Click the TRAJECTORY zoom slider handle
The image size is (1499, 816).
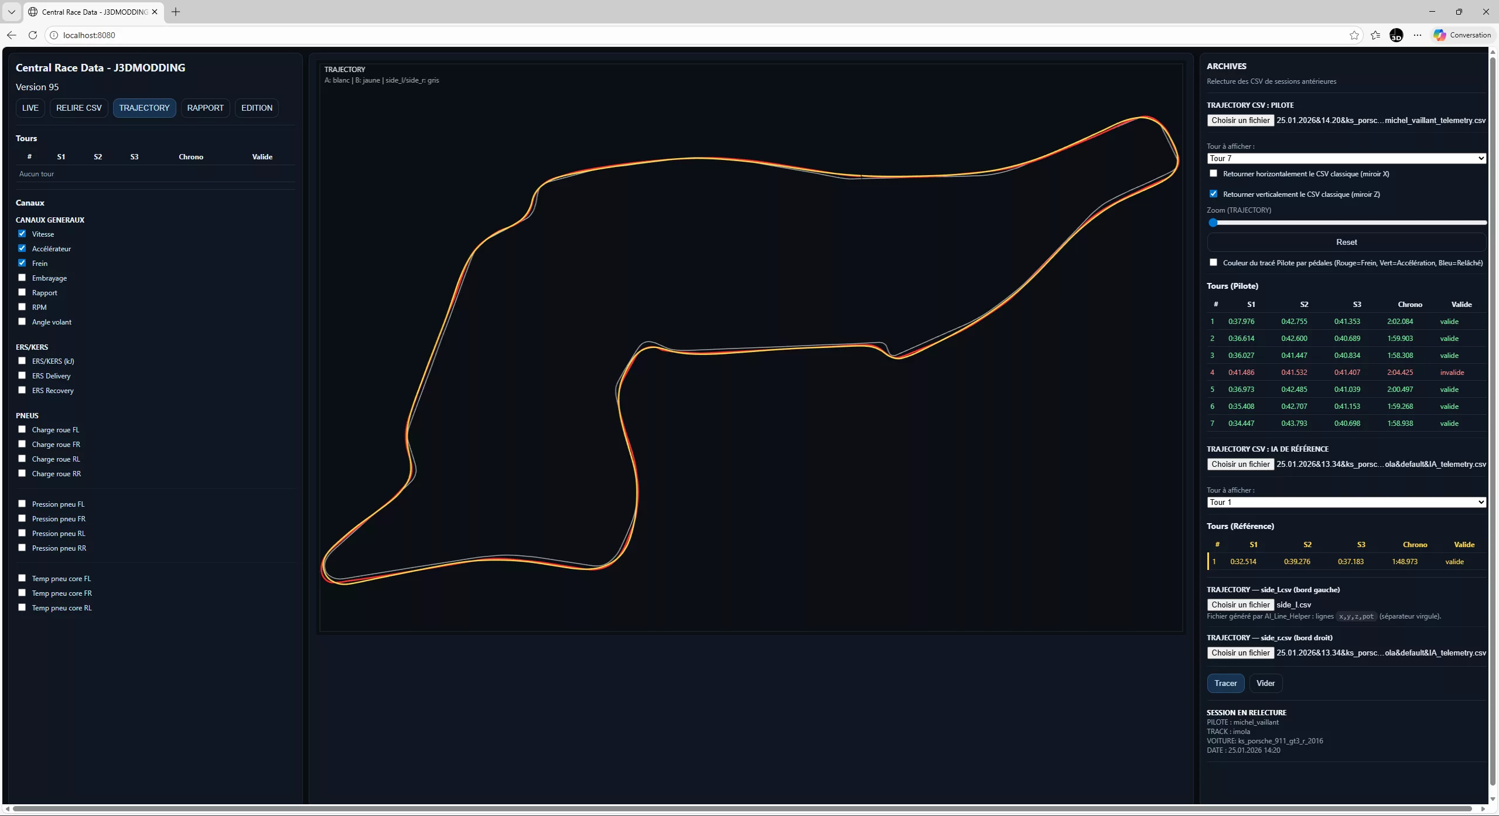click(x=1213, y=223)
